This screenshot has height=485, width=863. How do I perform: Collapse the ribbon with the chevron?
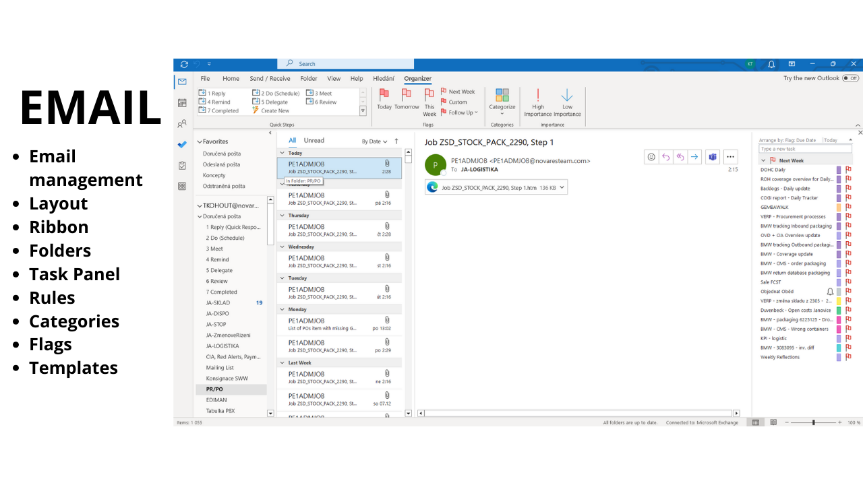[858, 125]
